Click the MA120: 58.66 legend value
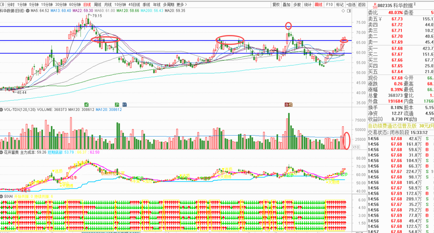Image resolution: width=434 pixels, height=233 pixels. coord(128,11)
